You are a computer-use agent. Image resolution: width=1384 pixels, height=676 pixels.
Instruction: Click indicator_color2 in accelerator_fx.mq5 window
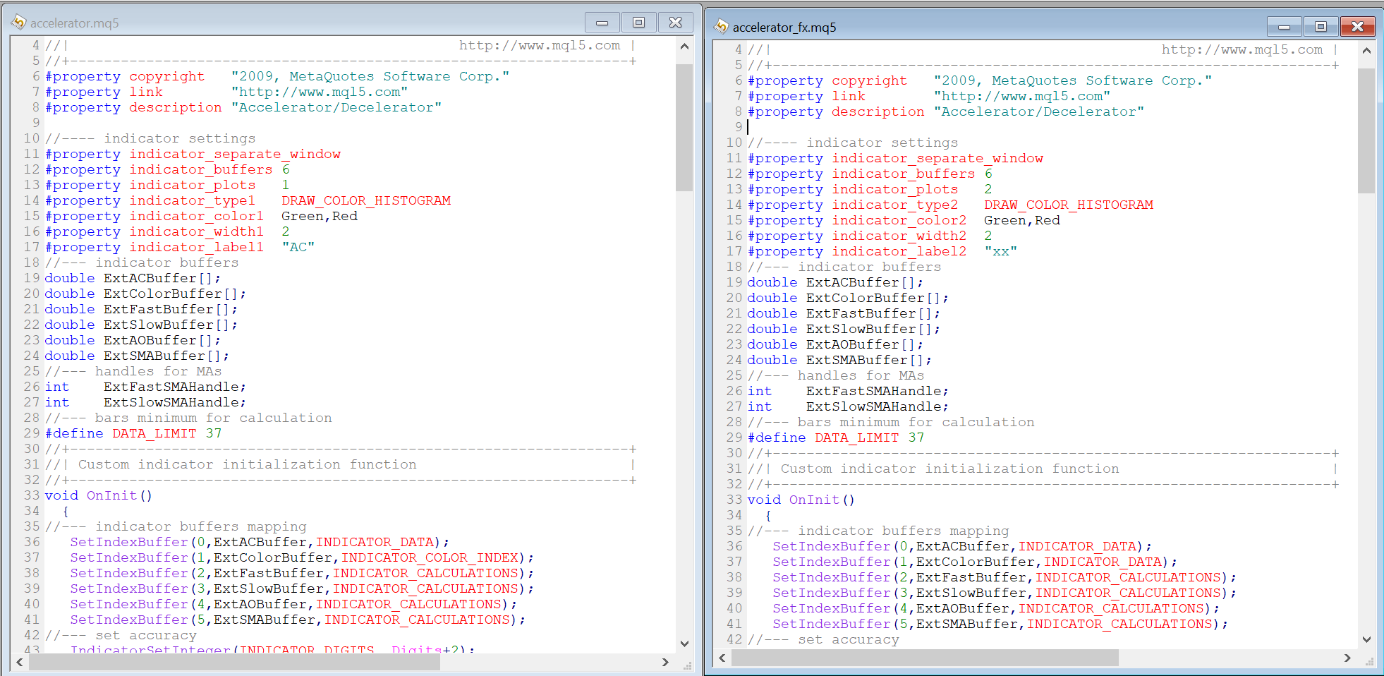point(899,220)
